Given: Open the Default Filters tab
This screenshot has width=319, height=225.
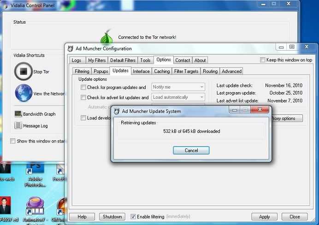Looking at the screenshot, I should tap(123, 60).
